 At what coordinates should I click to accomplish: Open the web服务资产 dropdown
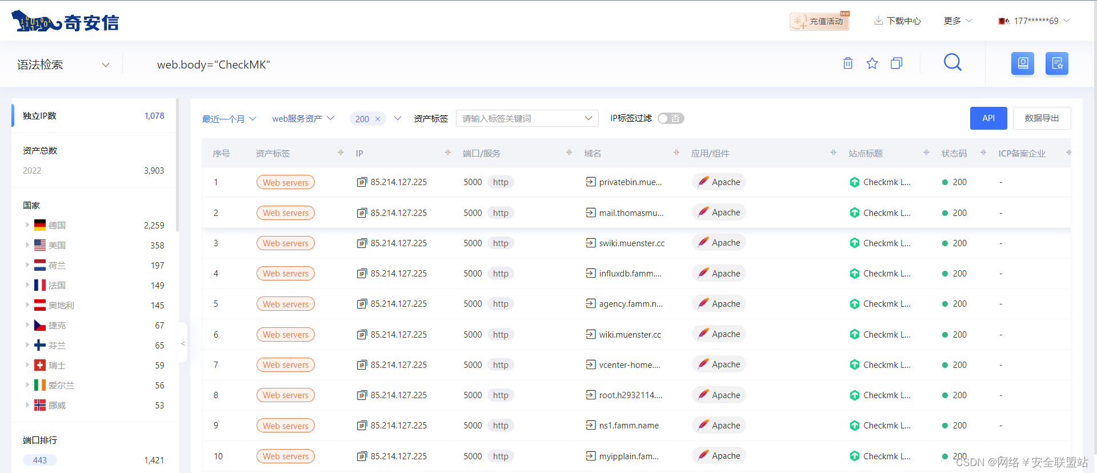[303, 119]
